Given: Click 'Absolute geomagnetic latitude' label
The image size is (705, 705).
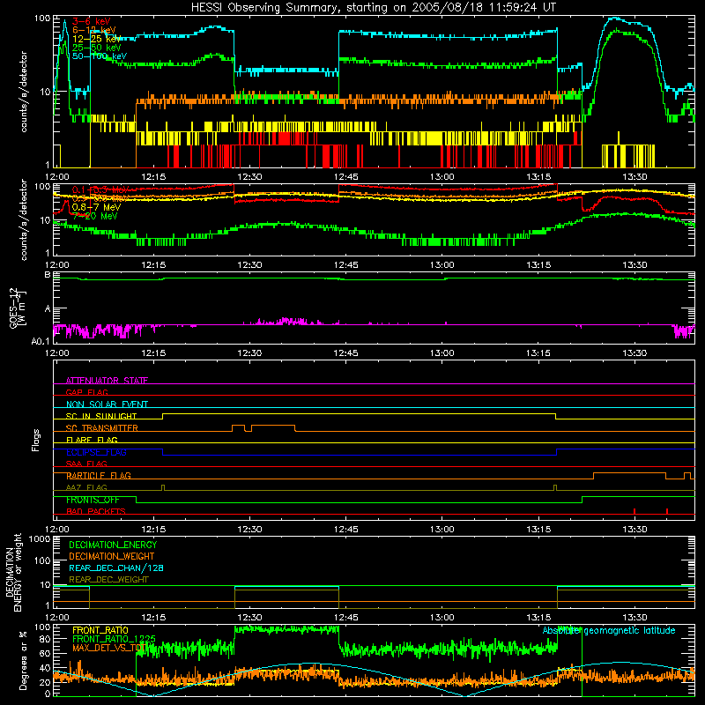Looking at the screenshot, I should (x=609, y=630).
